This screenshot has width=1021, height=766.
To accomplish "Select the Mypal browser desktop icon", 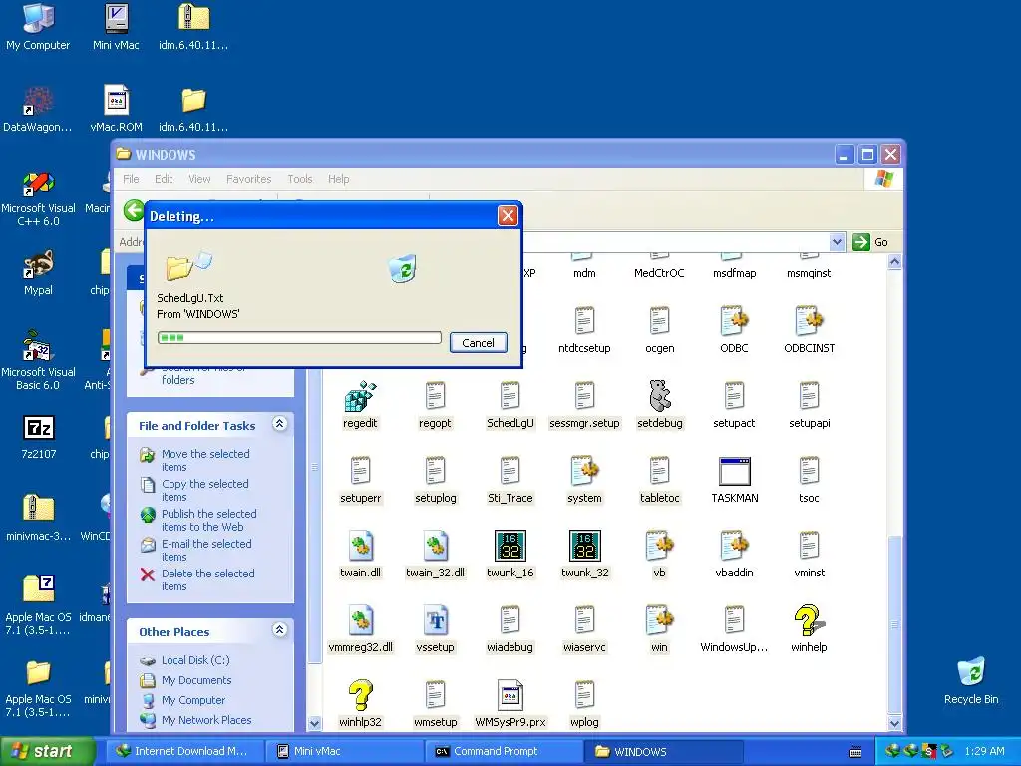I will pos(38,264).
